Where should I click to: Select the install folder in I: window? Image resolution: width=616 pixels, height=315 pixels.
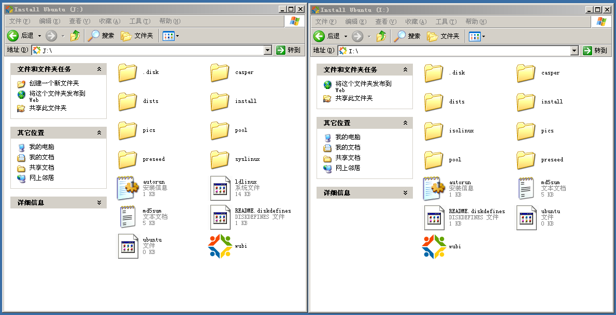pyautogui.click(x=540, y=101)
